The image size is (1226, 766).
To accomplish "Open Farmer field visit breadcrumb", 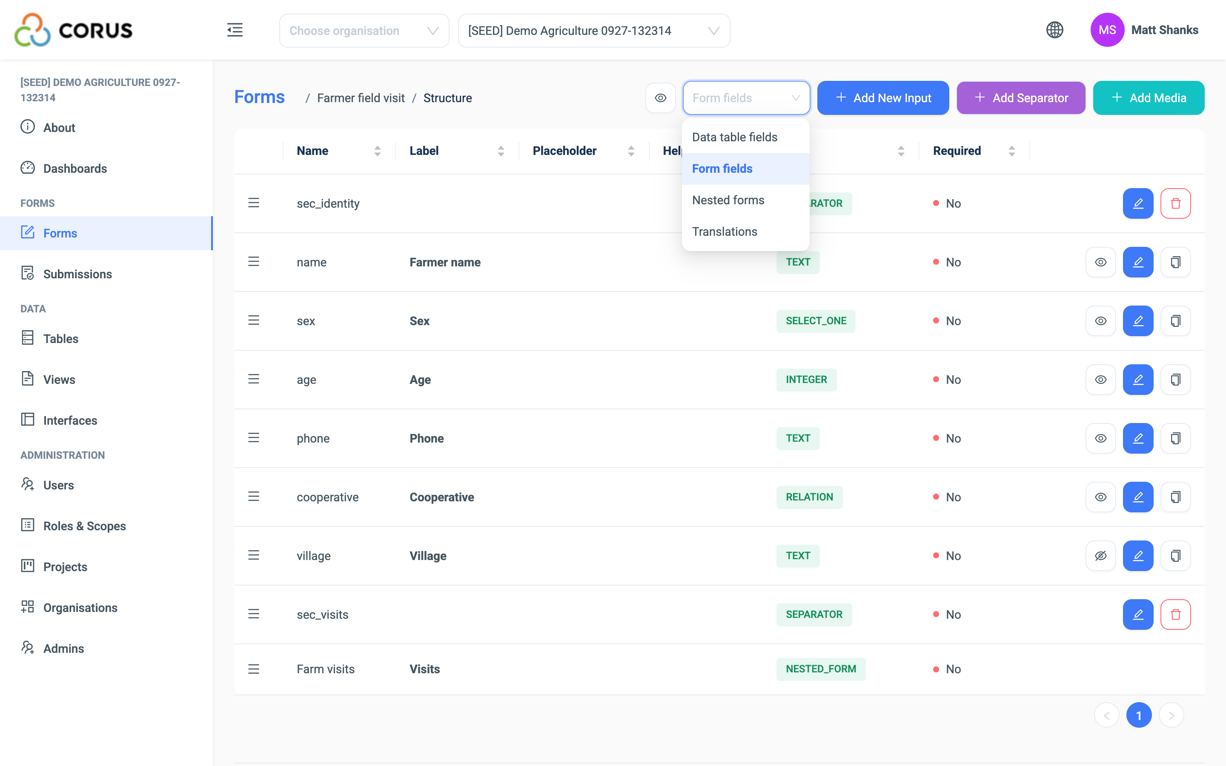I will click(361, 98).
